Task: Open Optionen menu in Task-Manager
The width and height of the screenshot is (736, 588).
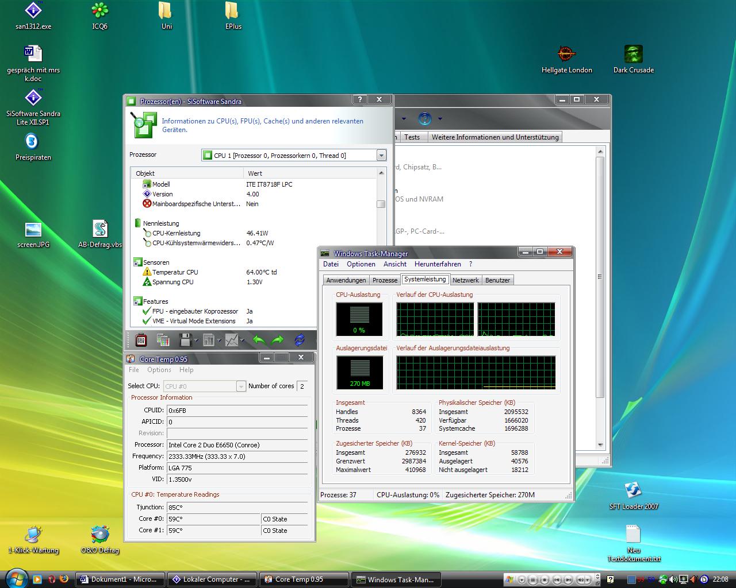Action: [361, 264]
